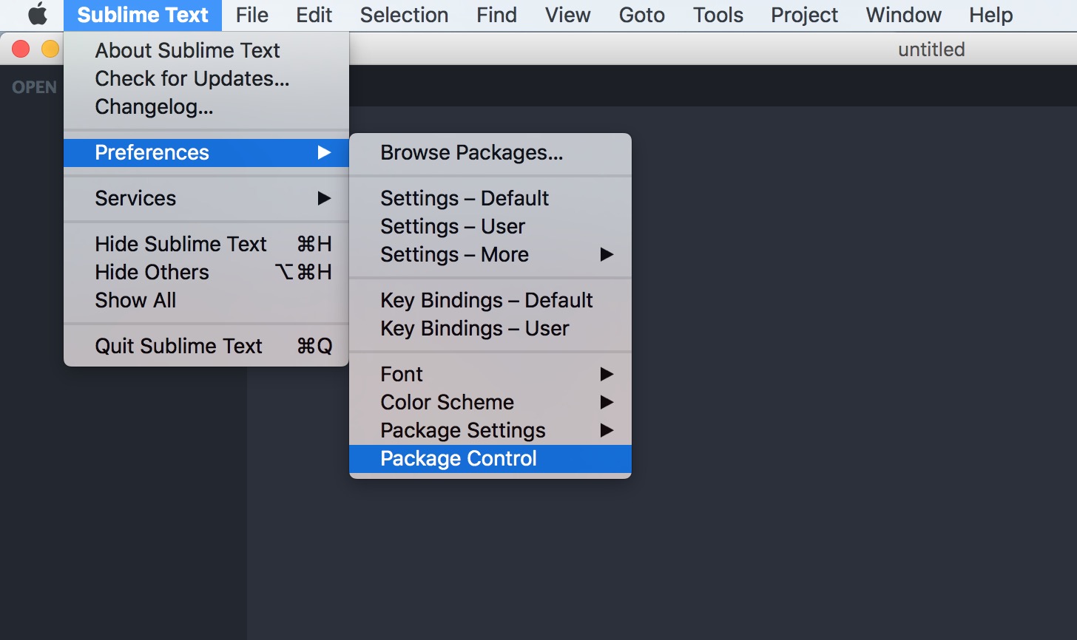This screenshot has width=1077, height=640.
Task: Open Key Bindings – Default
Action: click(490, 300)
